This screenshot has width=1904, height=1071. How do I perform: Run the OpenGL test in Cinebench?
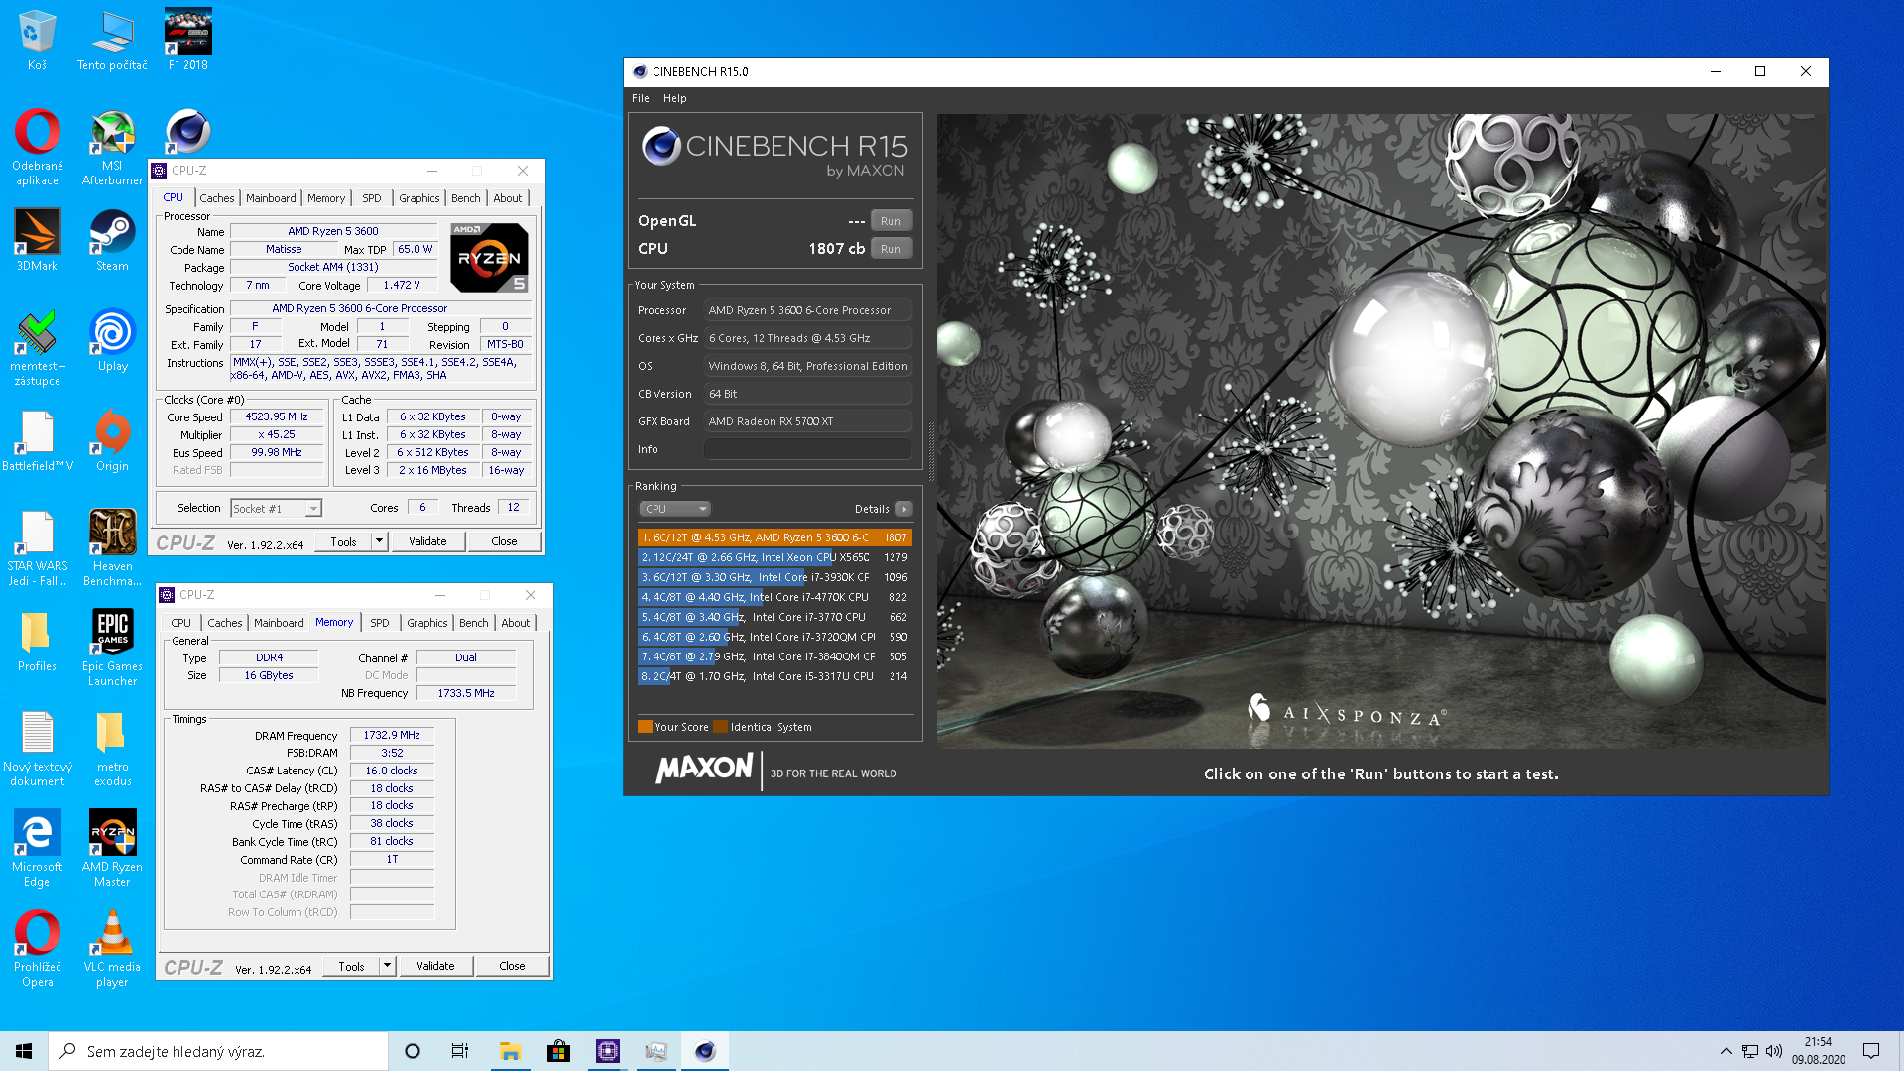click(891, 221)
